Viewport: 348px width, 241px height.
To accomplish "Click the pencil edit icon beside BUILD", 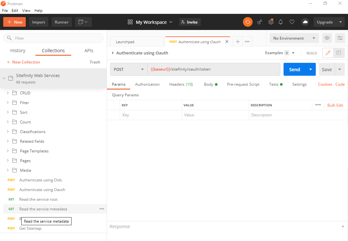I will point(328,53).
